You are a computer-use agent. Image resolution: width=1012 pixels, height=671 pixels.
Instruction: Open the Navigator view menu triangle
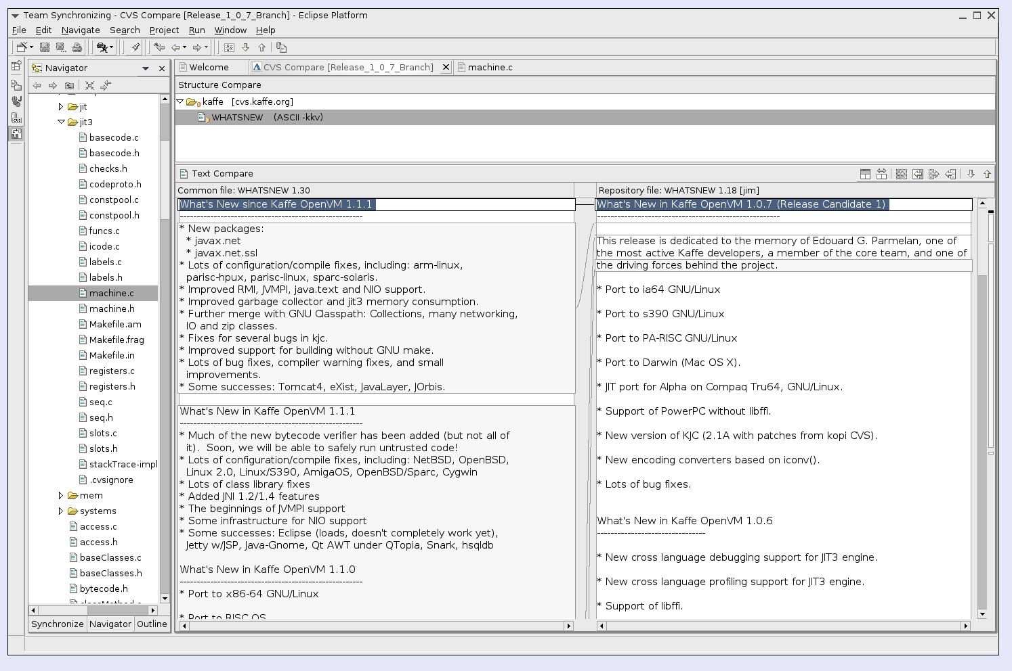coord(145,68)
